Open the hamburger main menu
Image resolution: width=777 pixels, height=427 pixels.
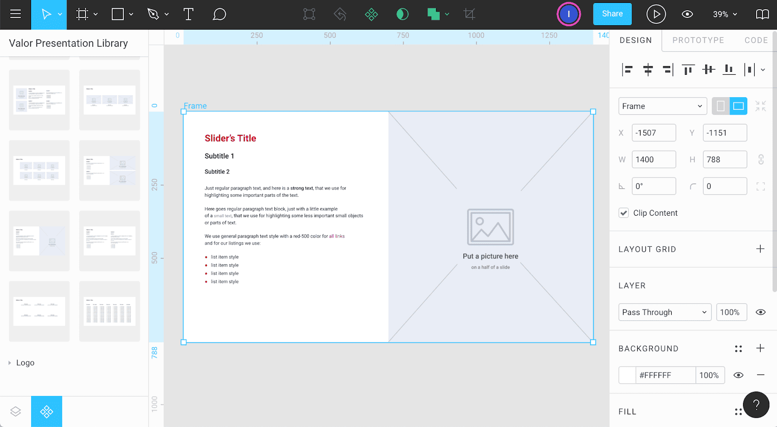tap(16, 14)
